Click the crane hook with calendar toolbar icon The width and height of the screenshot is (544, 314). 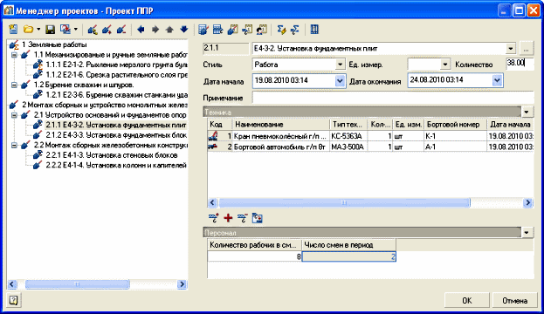coord(247,30)
